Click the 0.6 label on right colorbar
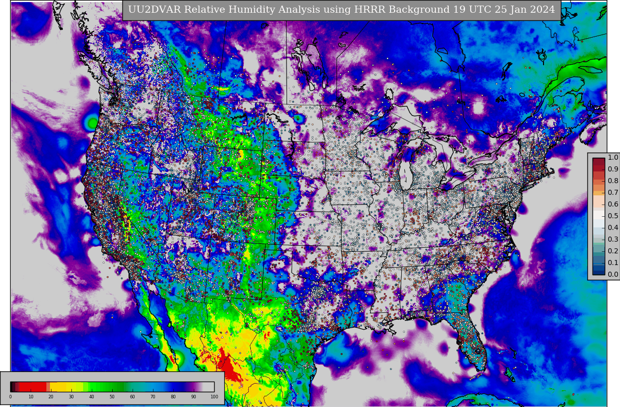This screenshot has height=407, width=620. (x=613, y=204)
